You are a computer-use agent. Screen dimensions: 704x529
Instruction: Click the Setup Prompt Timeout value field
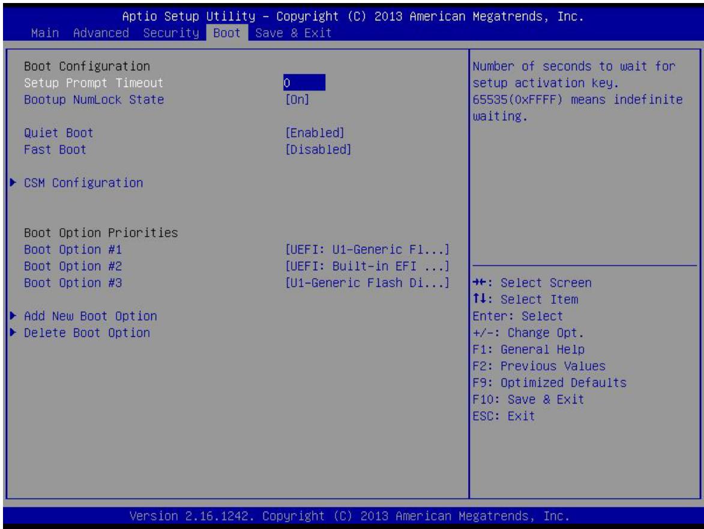tap(304, 83)
